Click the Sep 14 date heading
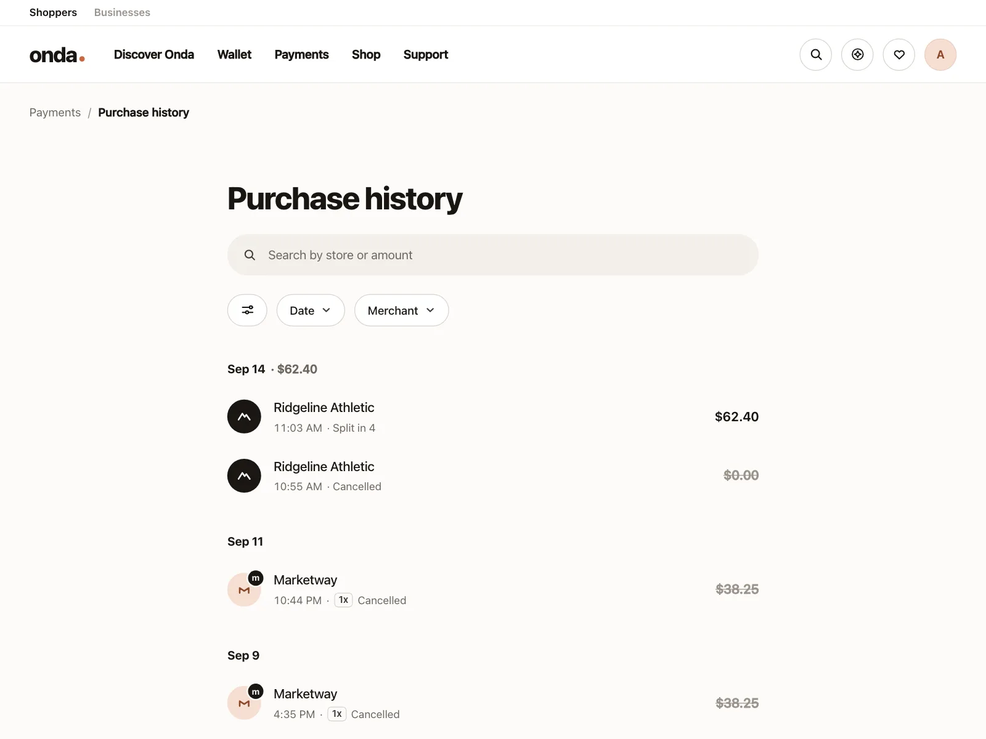The image size is (986, 739). (246, 369)
